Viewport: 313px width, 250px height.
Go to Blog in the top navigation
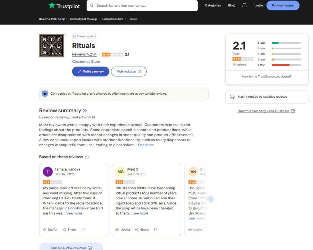(x=231, y=5)
